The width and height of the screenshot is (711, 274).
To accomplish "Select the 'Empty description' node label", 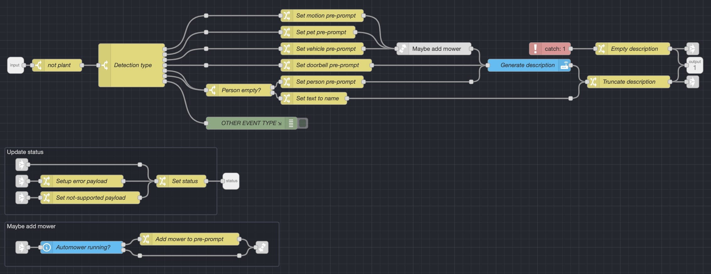I will (x=634, y=49).
